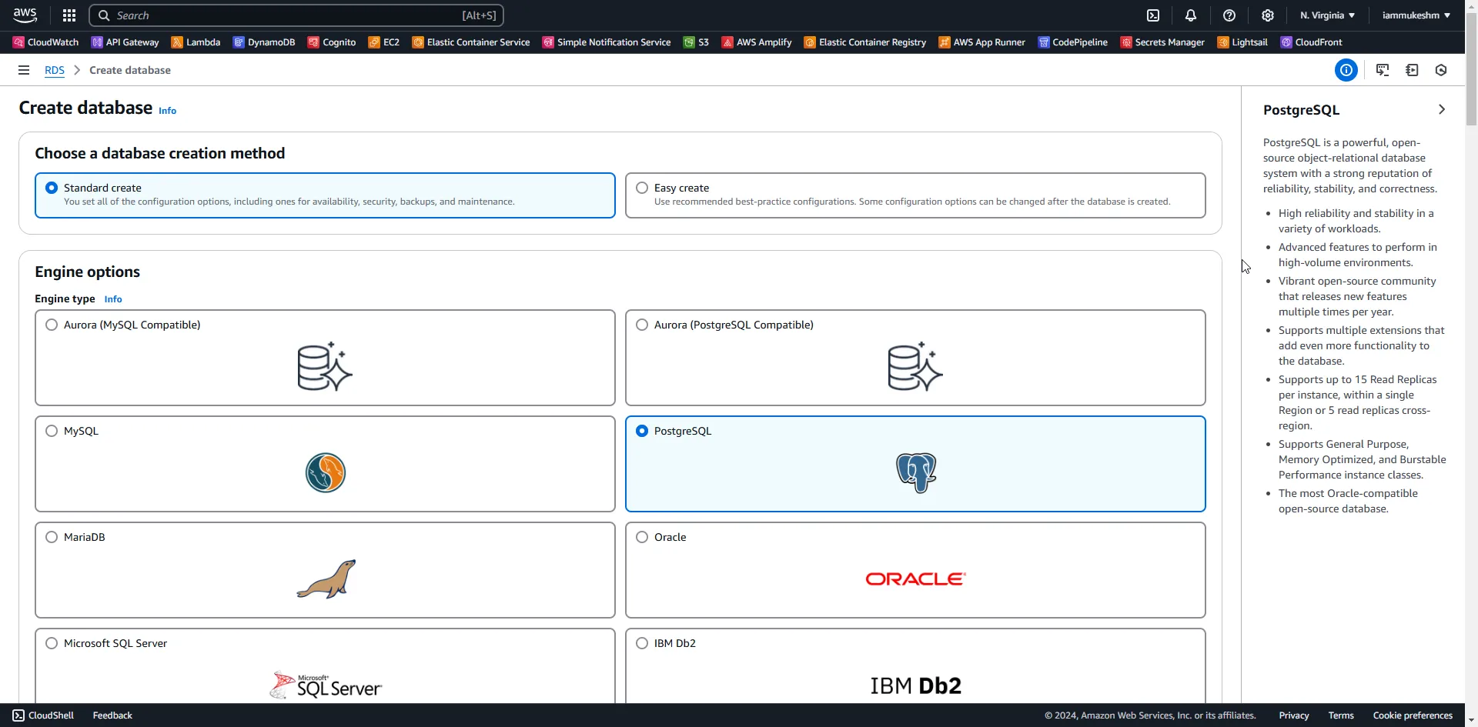Select Aurora (MySQL Compatible) as engine type

click(x=51, y=324)
